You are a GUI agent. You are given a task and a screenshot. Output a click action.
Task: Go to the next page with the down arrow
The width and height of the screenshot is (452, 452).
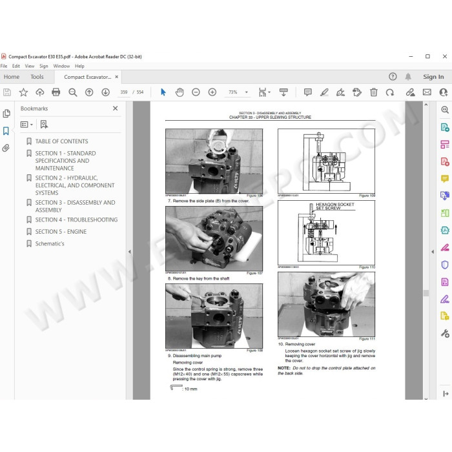(x=105, y=92)
